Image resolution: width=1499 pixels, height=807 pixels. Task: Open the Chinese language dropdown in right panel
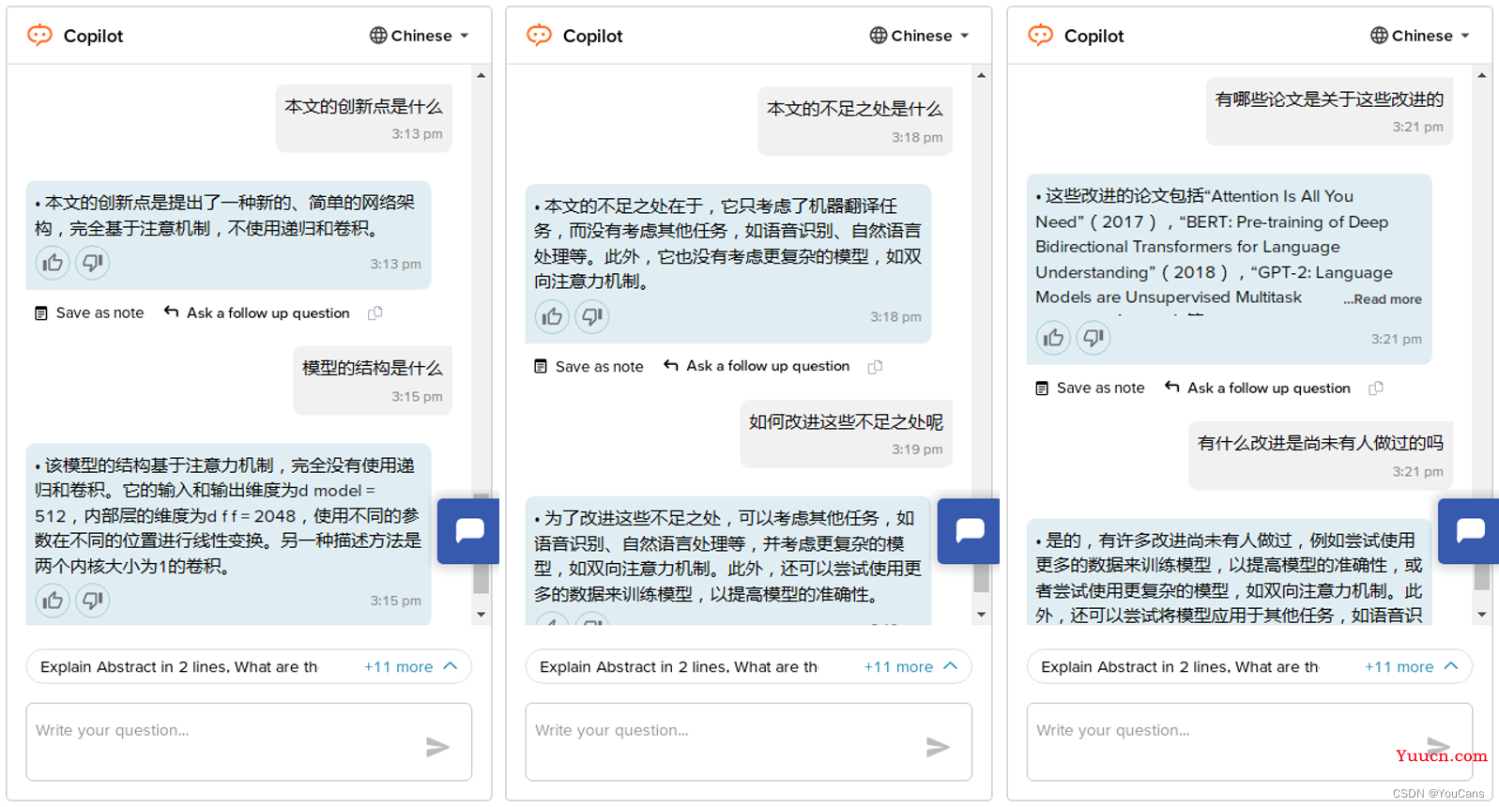tap(1420, 36)
